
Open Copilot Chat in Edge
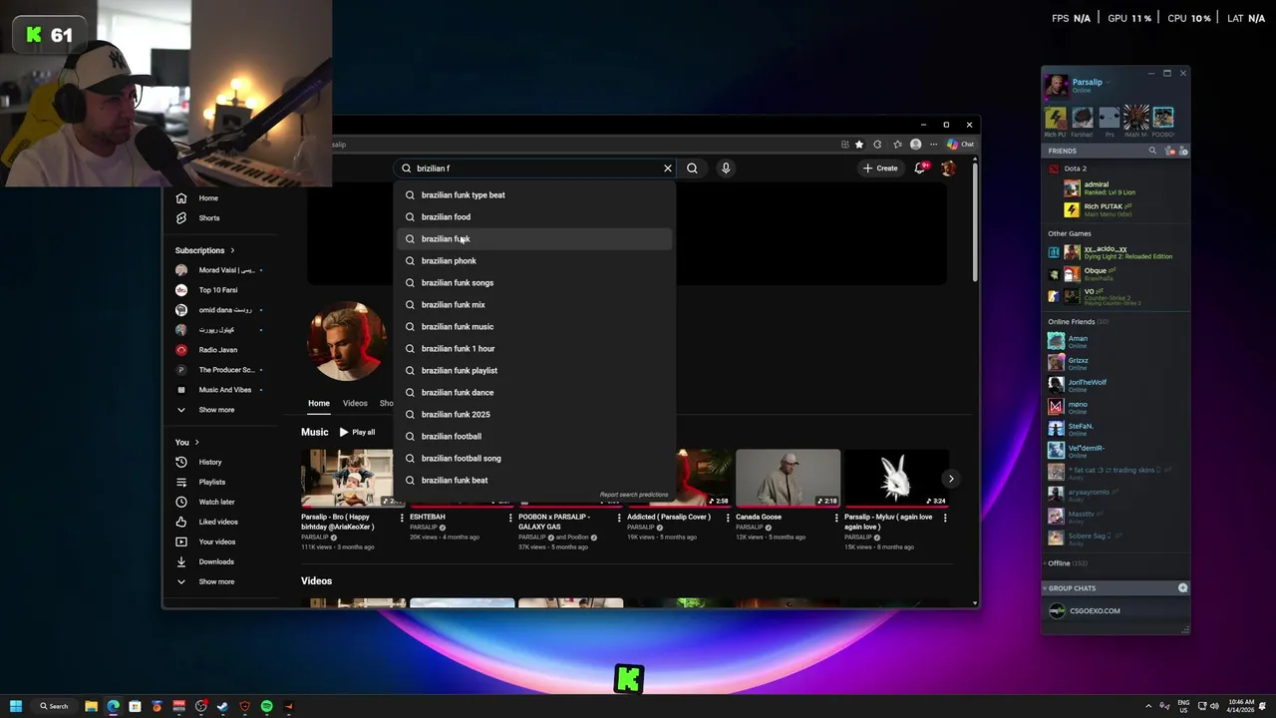961,145
